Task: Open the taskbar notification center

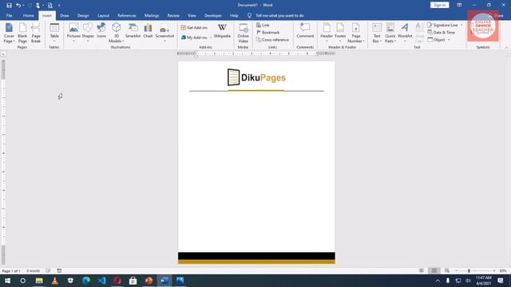Action: (x=501, y=281)
